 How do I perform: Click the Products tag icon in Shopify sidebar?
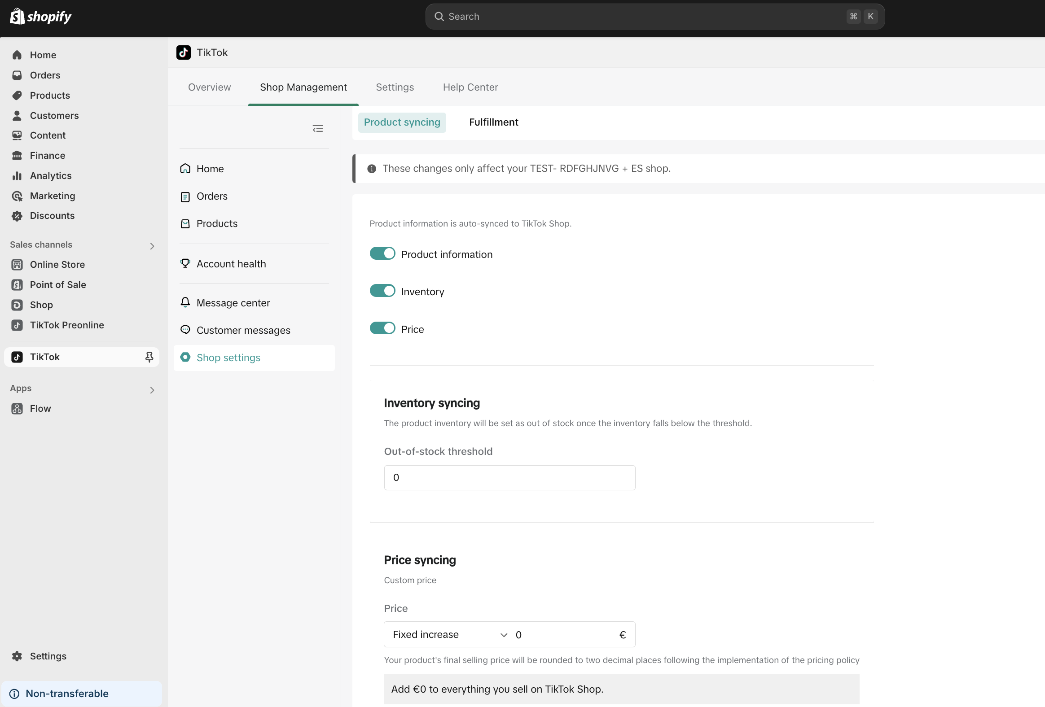17,95
